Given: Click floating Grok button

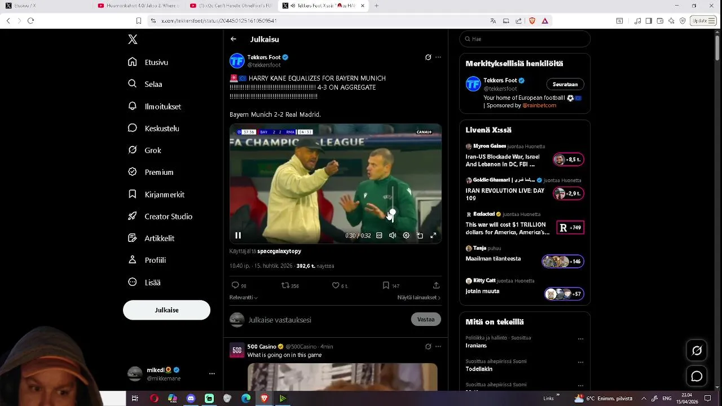Looking at the screenshot, I should pos(697,351).
